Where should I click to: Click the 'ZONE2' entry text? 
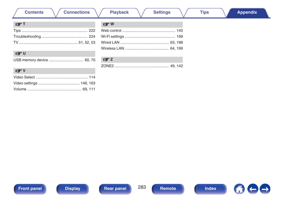point(107,66)
